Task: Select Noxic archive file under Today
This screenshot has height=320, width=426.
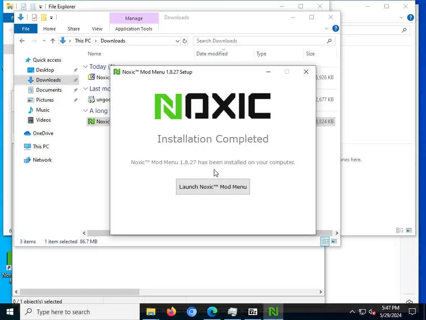Action: (99, 77)
